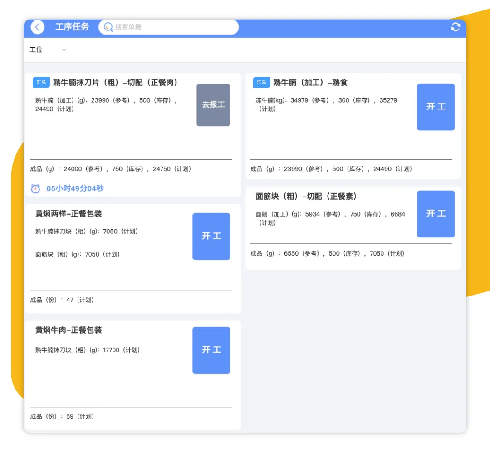This screenshot has height=454, width=490.
Task: Click the 汇总 badge on 熟牛腩（加工）card
Action: [261, 82]
